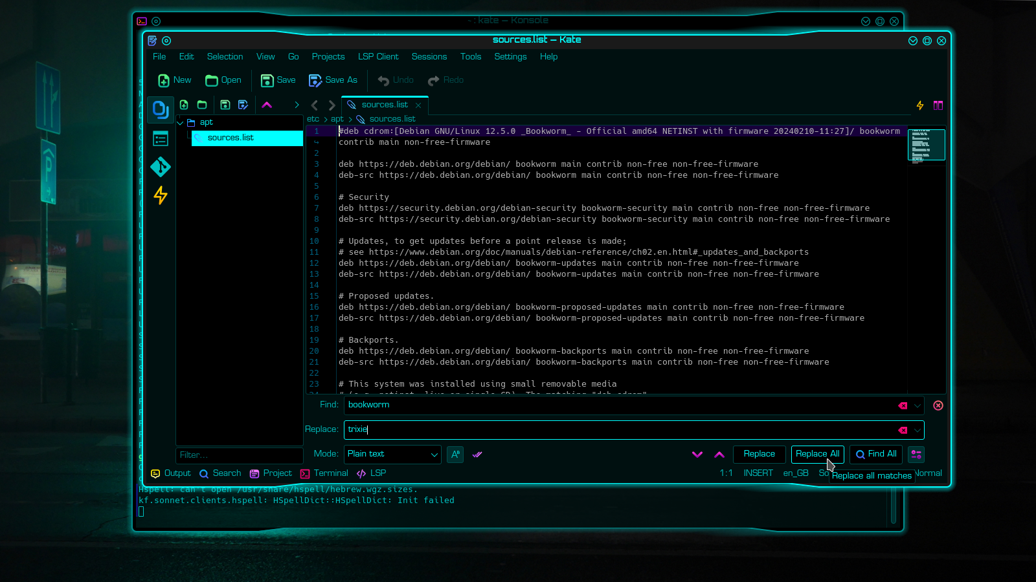Click cursor position 1:1 in status bar

pyautogui.click(x=726, y=473)
